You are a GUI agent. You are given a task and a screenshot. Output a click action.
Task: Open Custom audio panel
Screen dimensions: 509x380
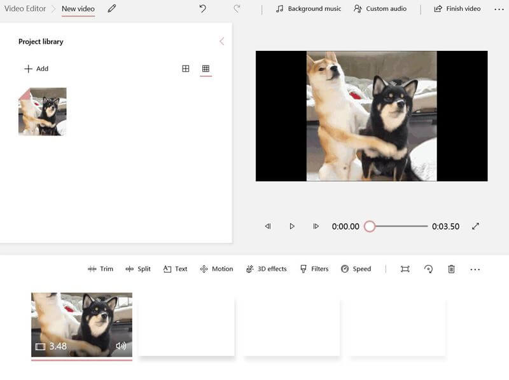tap(380, 9)
